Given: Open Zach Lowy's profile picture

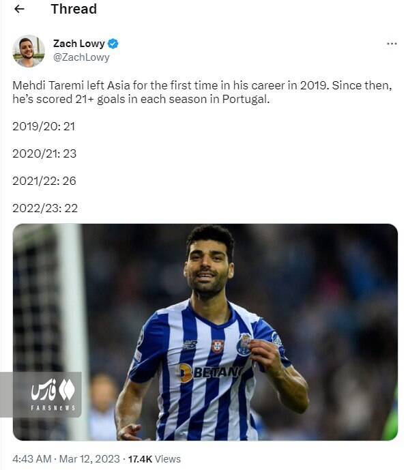Looking at the screenshot, I should click(x=29, y=50).
